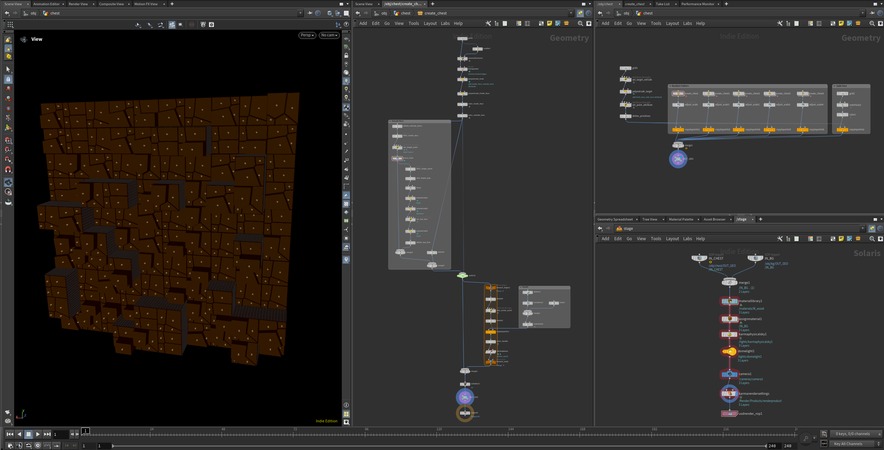Play the animation forward
884x450 pixels.
click(x=38, y=434)
